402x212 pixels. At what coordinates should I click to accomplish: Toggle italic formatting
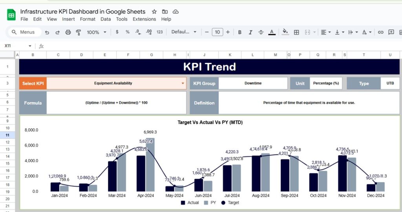[x=250, y=32]
